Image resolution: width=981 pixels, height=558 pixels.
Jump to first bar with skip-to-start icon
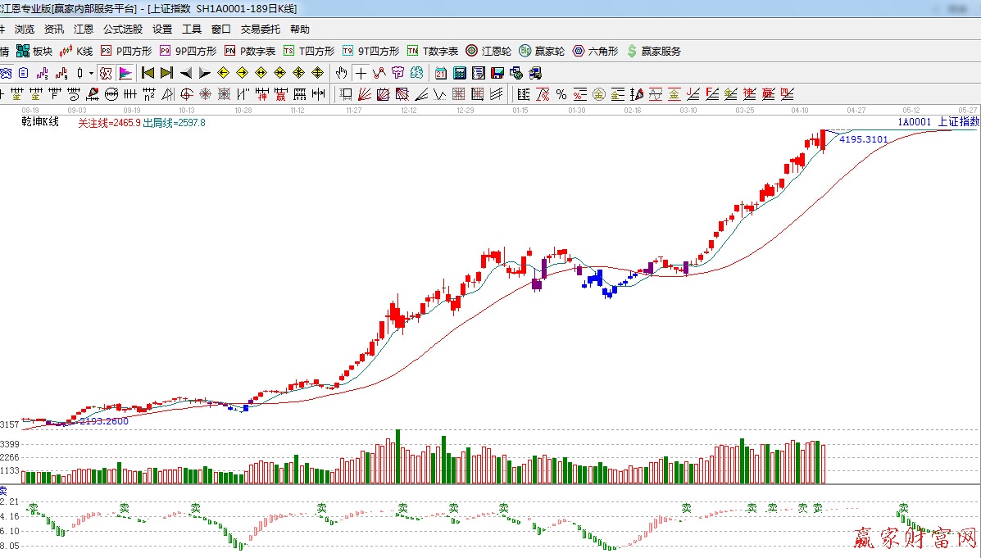[148, 72]
